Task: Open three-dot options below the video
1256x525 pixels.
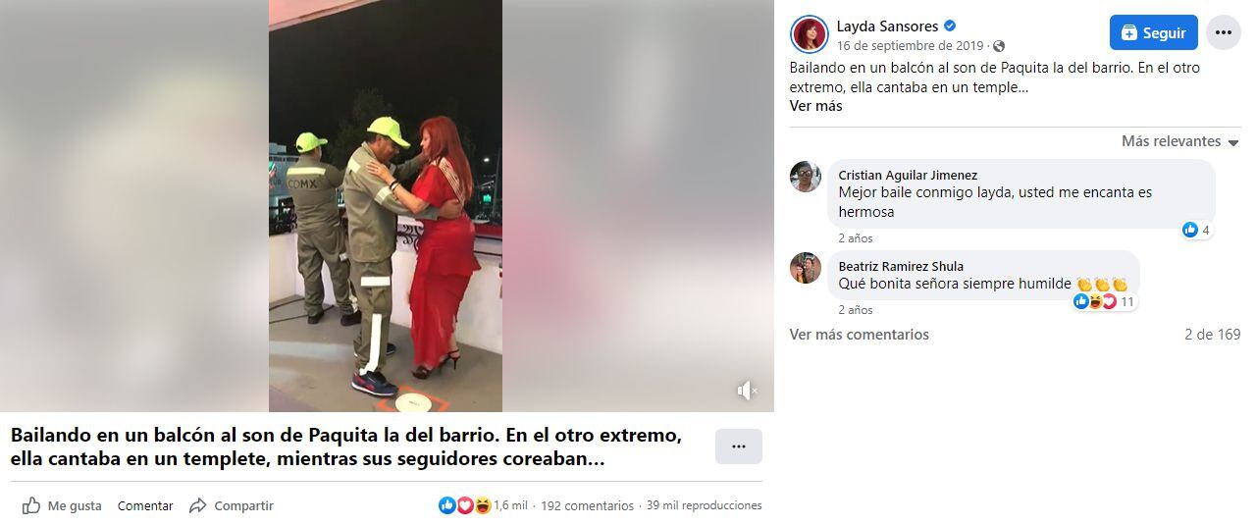Action: pyautogui.click(x=738, y=446)
